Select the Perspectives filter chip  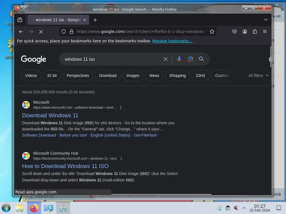[78, 76]
